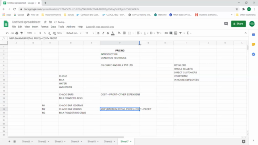The image size is (258, 145).
Task: Select cell RETAILERS
Action: [x=187, y=65]
